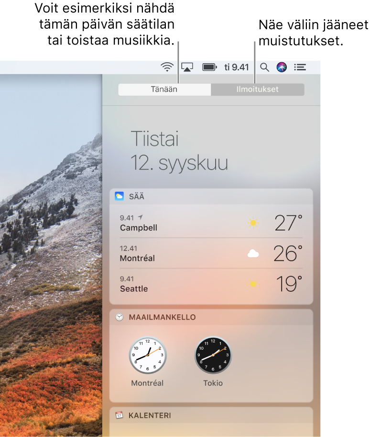The width and height of the screenshot is (370, 437).
Task: Open the Wi-Fi status menu
Action: [167, 67]
